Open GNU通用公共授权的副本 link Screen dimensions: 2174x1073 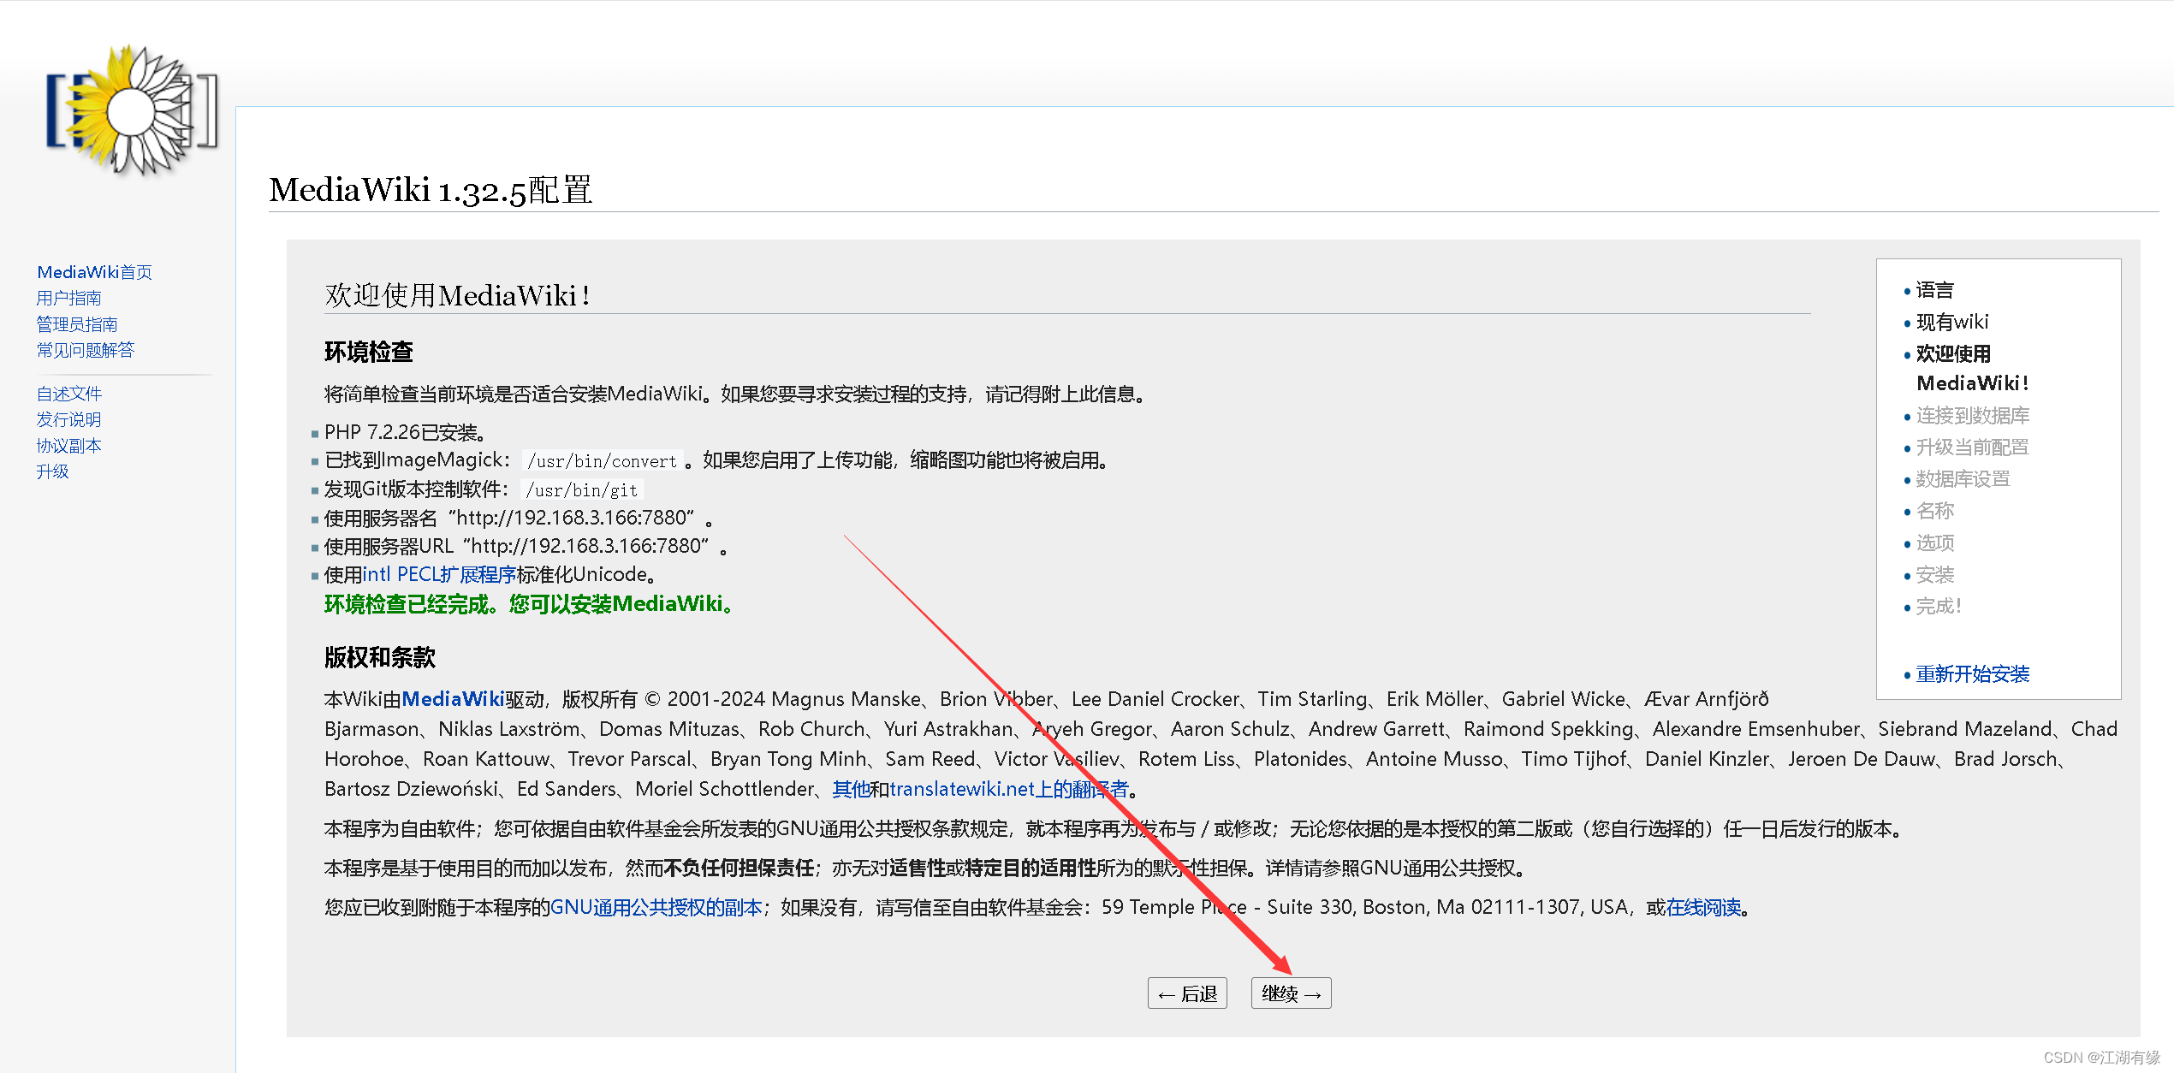[x=656, y=907]
